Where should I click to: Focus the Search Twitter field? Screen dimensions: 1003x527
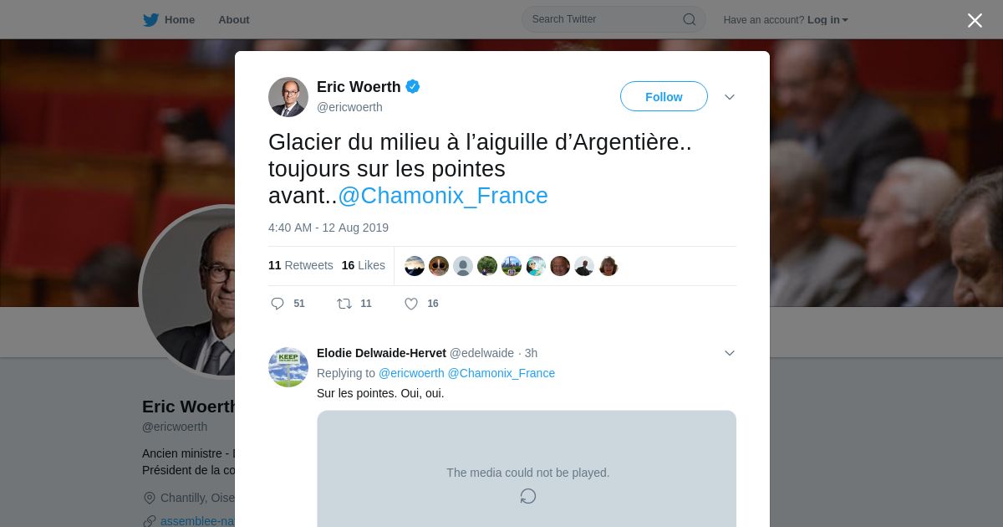[x=614, y=19]
